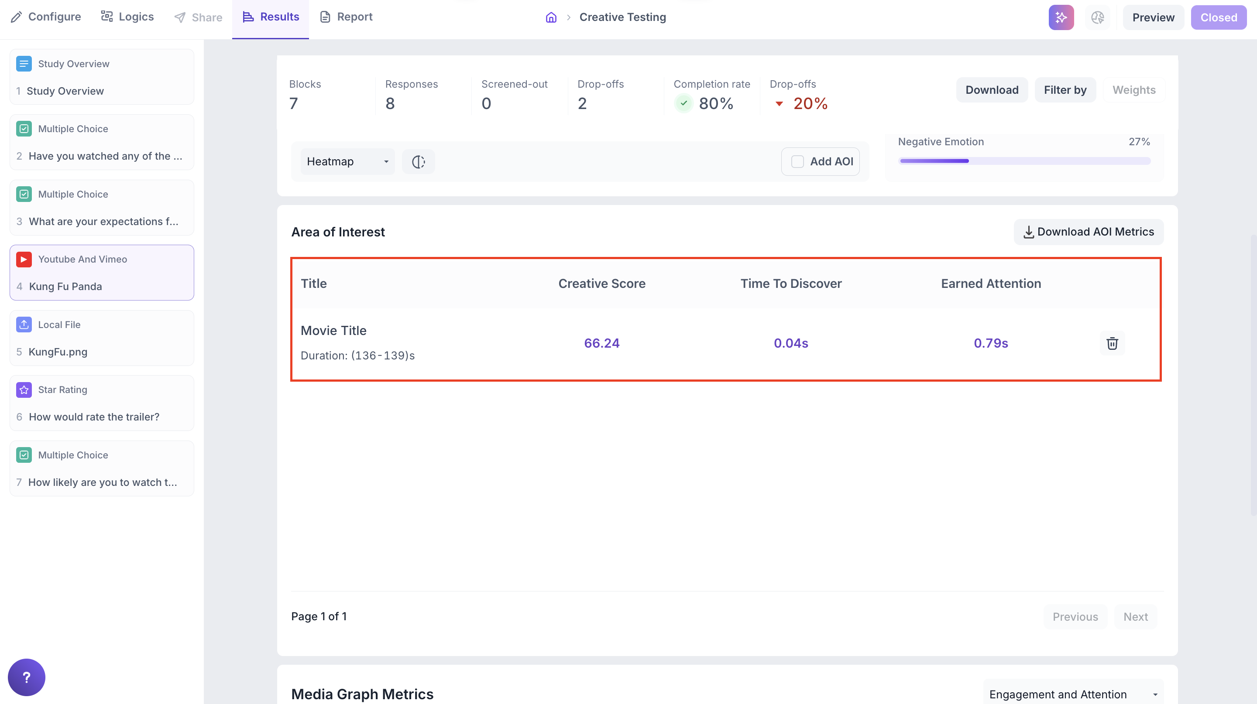Click the Star Rating block icon
This screenshot has height=704, width=1257.
[24, 390]
